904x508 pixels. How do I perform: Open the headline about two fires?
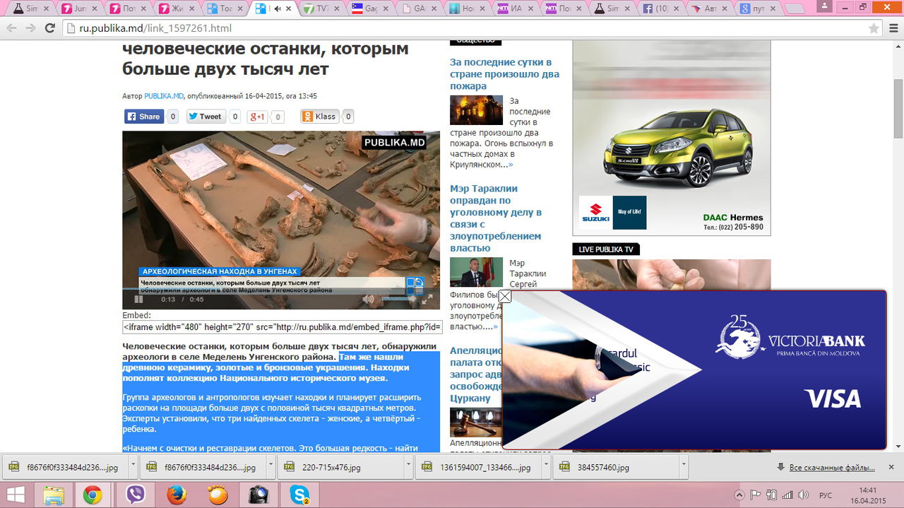(x=504, y=74)
